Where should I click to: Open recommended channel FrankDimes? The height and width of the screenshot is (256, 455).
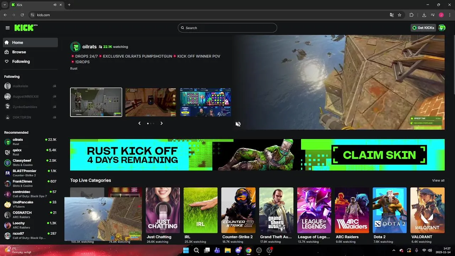(x=30, y=183)
